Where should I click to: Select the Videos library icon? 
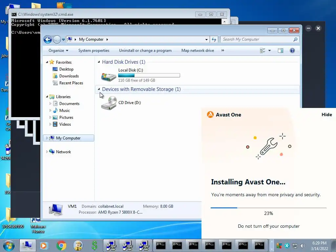(55, 124)
